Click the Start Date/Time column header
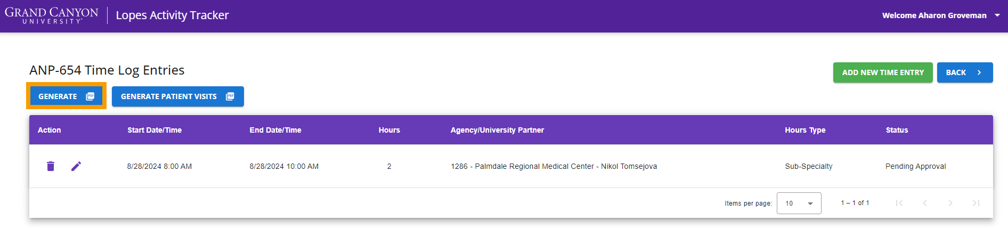This screenshot has height=228, width=1008. [x=155, y=130]
